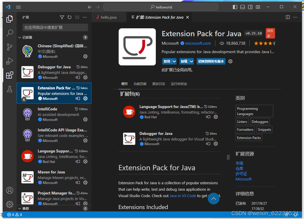The width and height of the screenshot is (304, 219).
Task: Select the 运行时状态 tab
Action: pyautogui.click(x=179, y=84)
